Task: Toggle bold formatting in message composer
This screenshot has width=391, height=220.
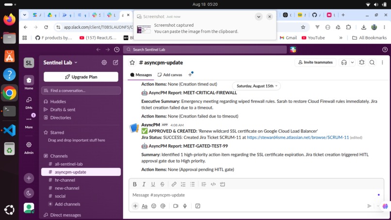Action: pos(135,184)
